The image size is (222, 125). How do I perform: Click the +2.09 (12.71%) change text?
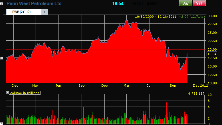point(192,17)
